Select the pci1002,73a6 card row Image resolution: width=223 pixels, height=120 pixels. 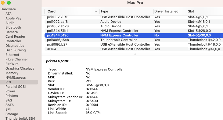[134, 17]
